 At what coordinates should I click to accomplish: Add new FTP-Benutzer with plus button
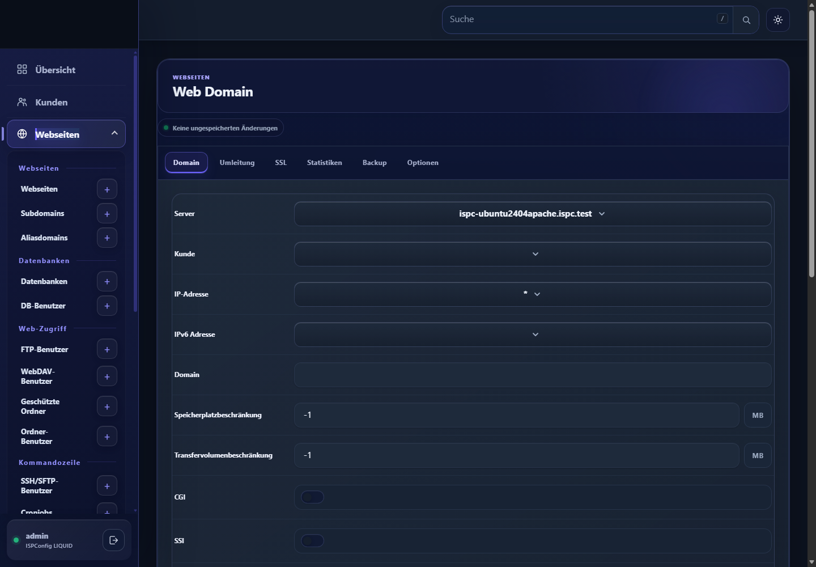[x=107, y=350]
